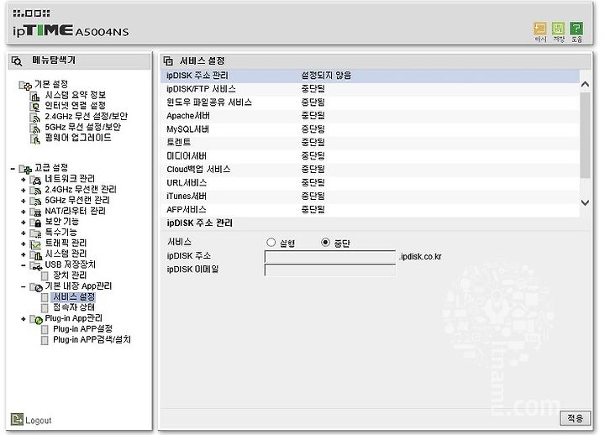Expand the NAT/라우터 관리 node
Viewport: 605px width, 435px height.
pyautogui.click(x=24, y=212)
